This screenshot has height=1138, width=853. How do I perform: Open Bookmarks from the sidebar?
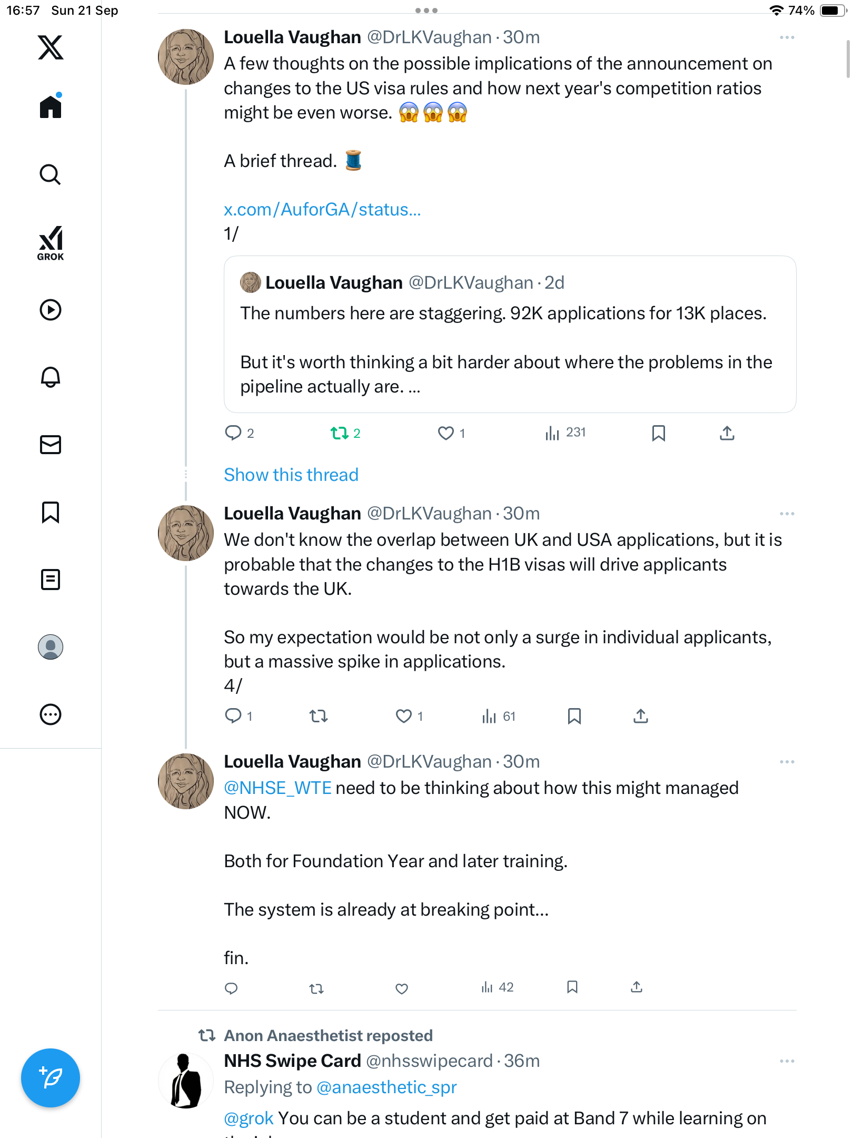tap(51, 512)
